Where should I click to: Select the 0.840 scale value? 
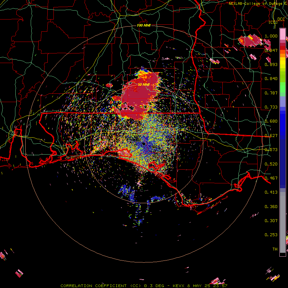[271, 79]
